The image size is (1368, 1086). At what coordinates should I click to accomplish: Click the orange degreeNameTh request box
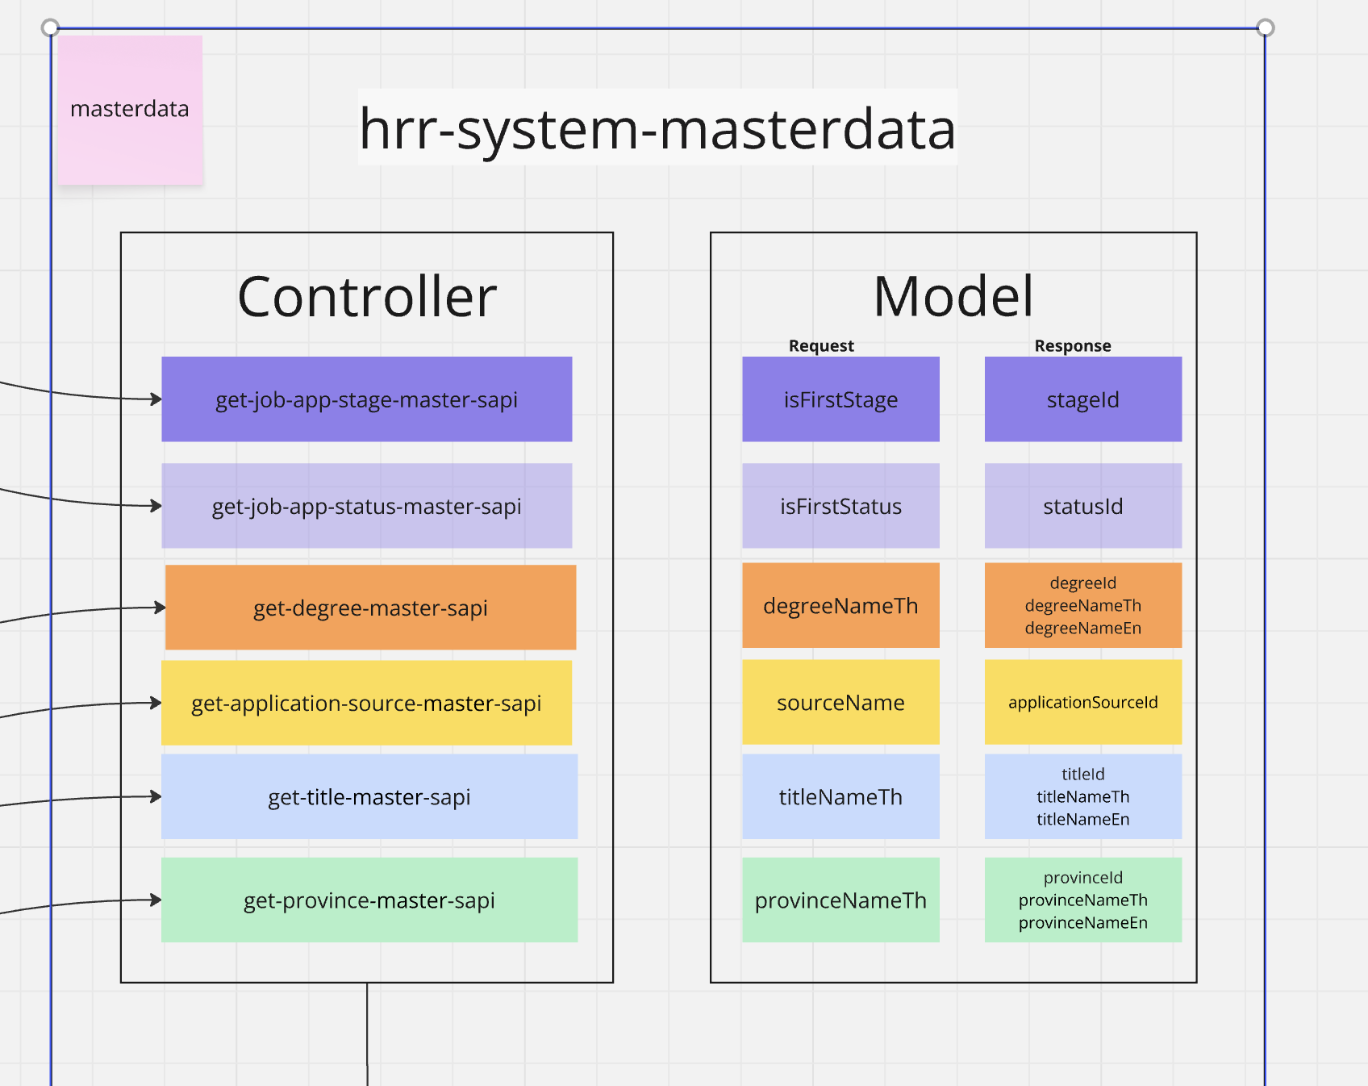coord(840,605)
